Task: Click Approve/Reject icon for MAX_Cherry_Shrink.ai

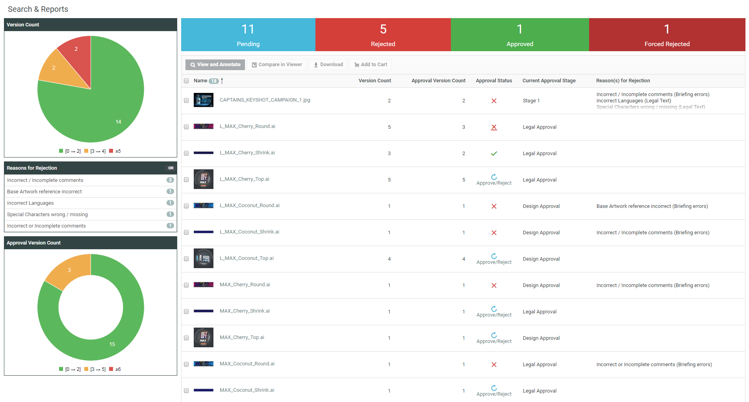Action: (494, 309)
